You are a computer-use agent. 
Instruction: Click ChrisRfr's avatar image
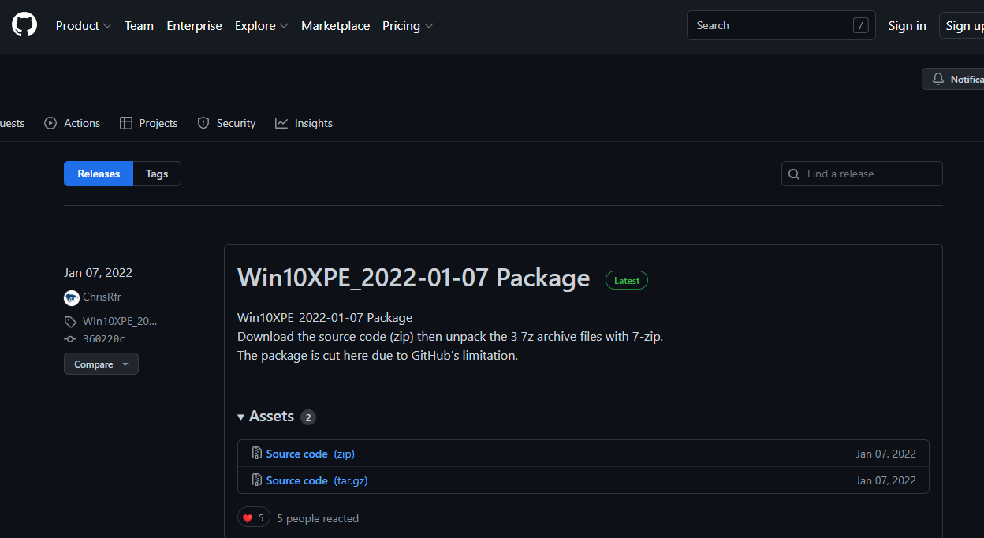(72, 297)
